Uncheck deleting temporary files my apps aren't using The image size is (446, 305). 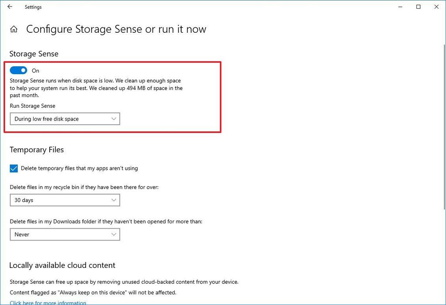coord(14,168)
